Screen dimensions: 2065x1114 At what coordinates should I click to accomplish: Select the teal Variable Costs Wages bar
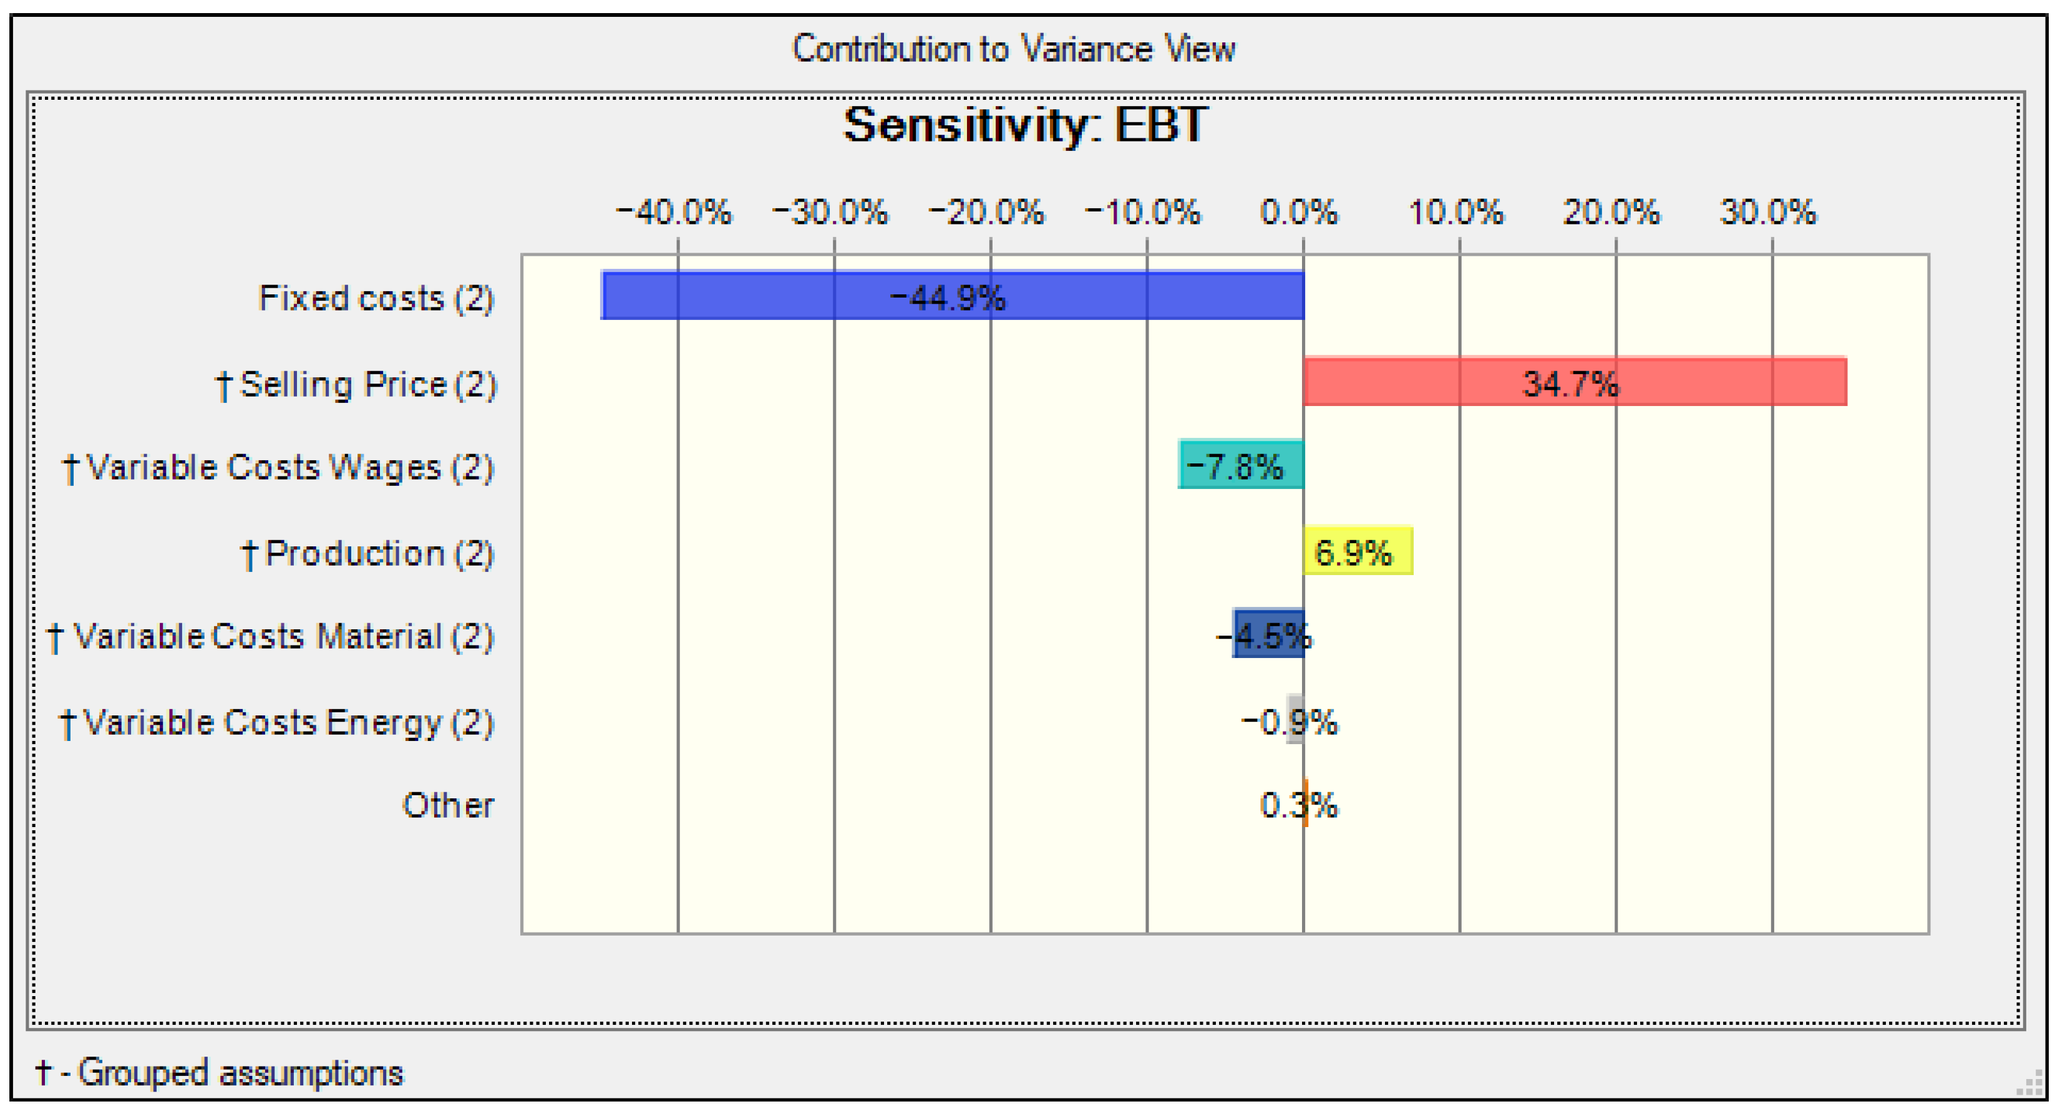[1241, 465]
